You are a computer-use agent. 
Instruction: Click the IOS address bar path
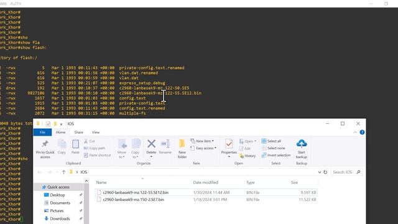click(x=84, y=172)
